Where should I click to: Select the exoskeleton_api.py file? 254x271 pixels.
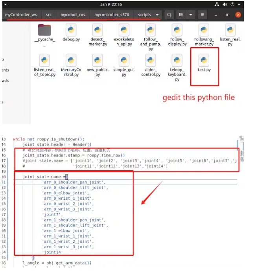point(124,31)
